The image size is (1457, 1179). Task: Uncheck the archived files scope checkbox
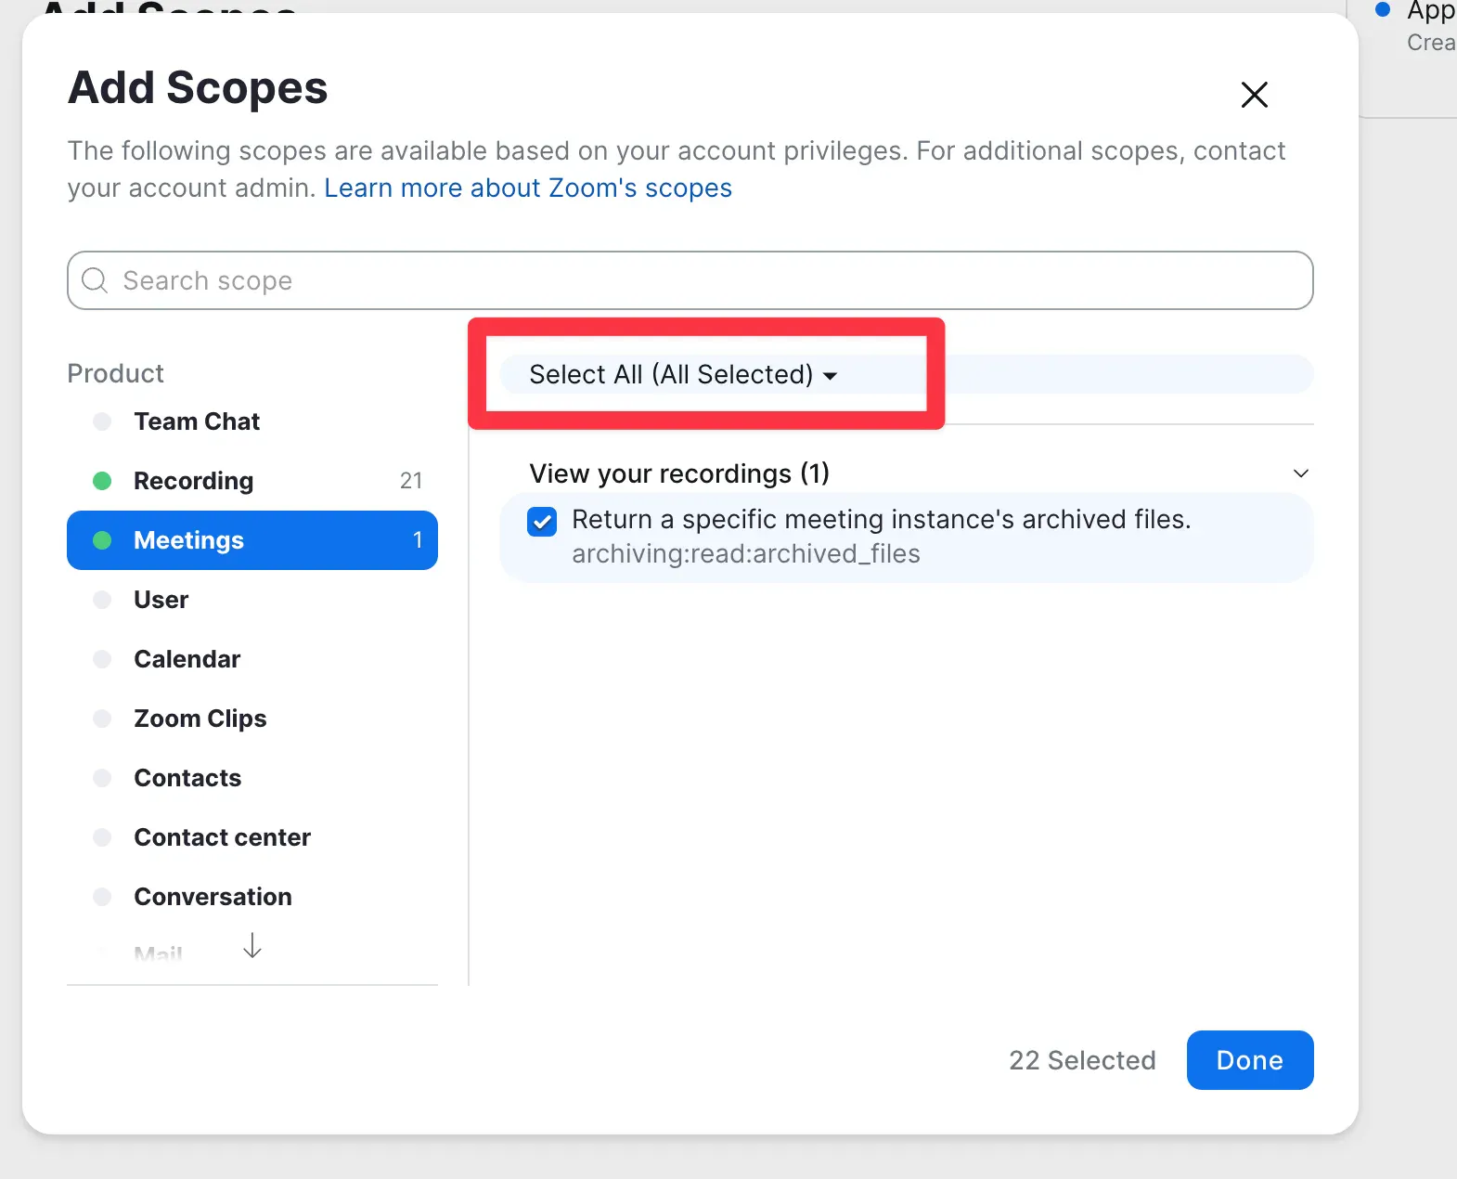pyautogui.click(x=542, y=522)
